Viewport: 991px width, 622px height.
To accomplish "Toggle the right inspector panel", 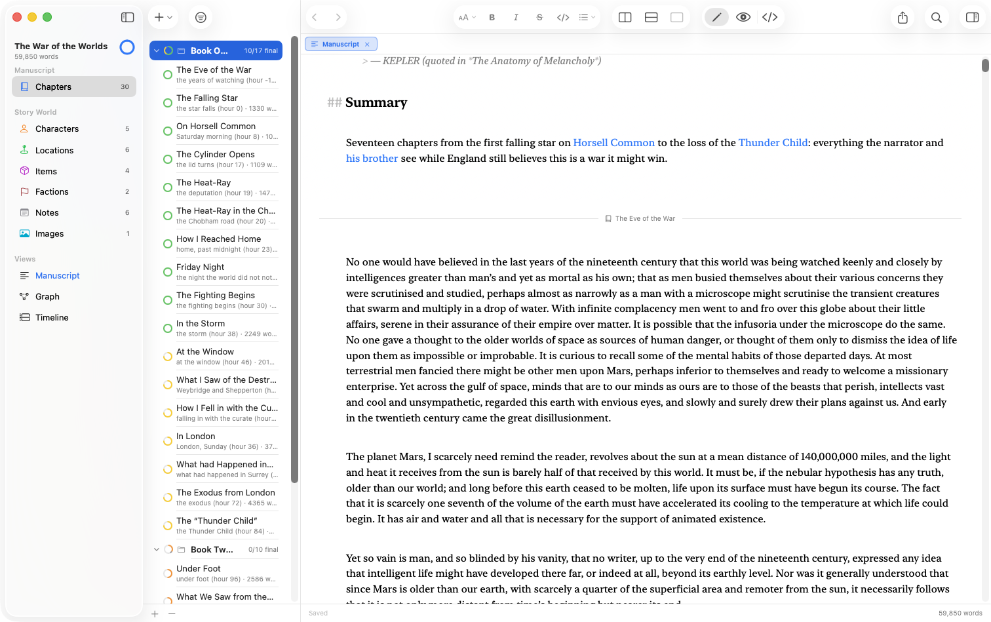I will point(973,18).
